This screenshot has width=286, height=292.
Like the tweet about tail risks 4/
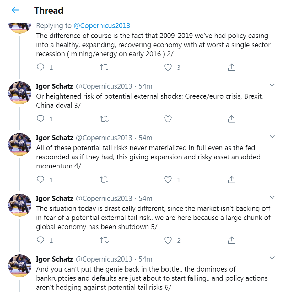pyautogui.click(x=168, y=179)
